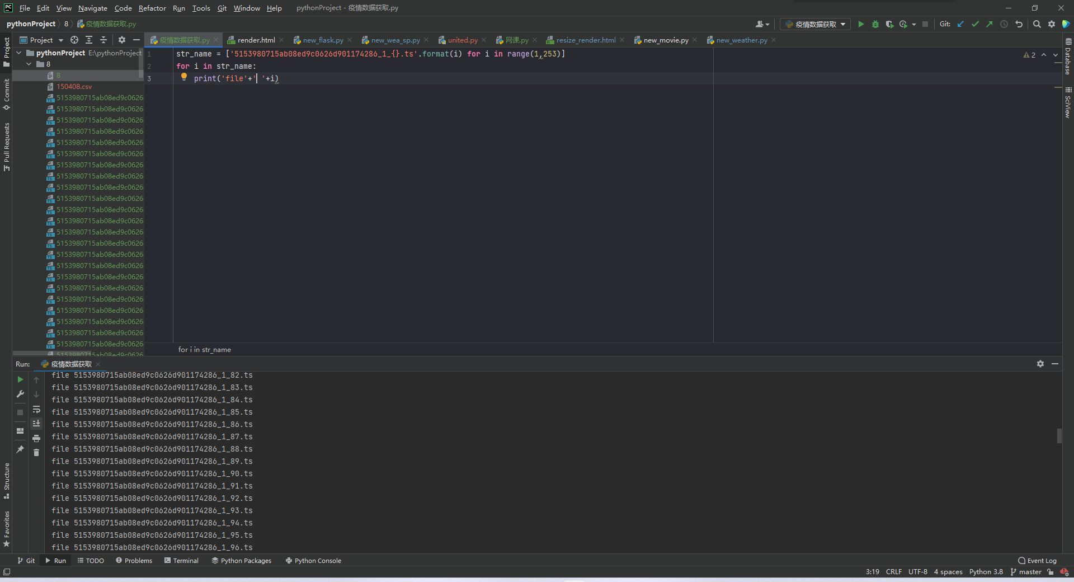This screenshot has height=582, width=1074.
Task: Commit changes using the Git checkmark
Action: coord(975,24)
